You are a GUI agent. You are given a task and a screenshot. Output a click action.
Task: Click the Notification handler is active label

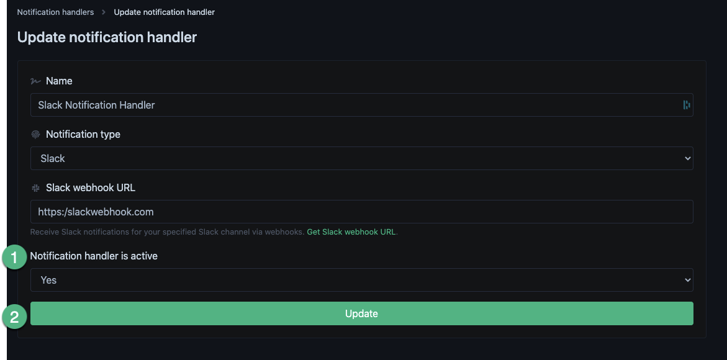(x=94, y=256)
